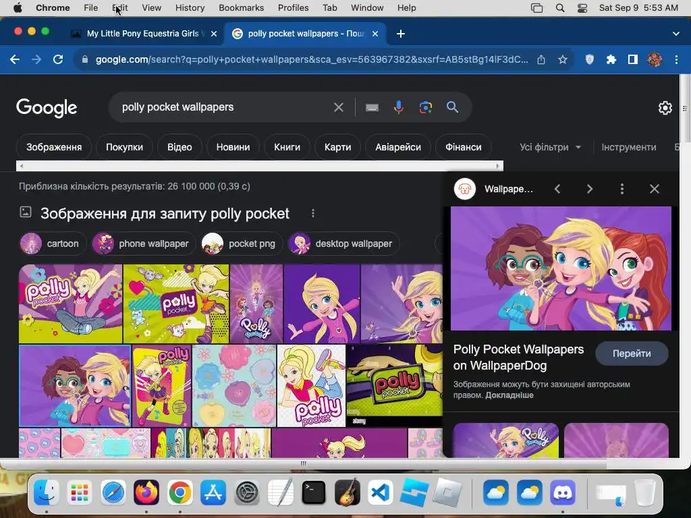The image size is (691, 518).
Task: Open a new tab with the plus button
Action: coord(401,34)
